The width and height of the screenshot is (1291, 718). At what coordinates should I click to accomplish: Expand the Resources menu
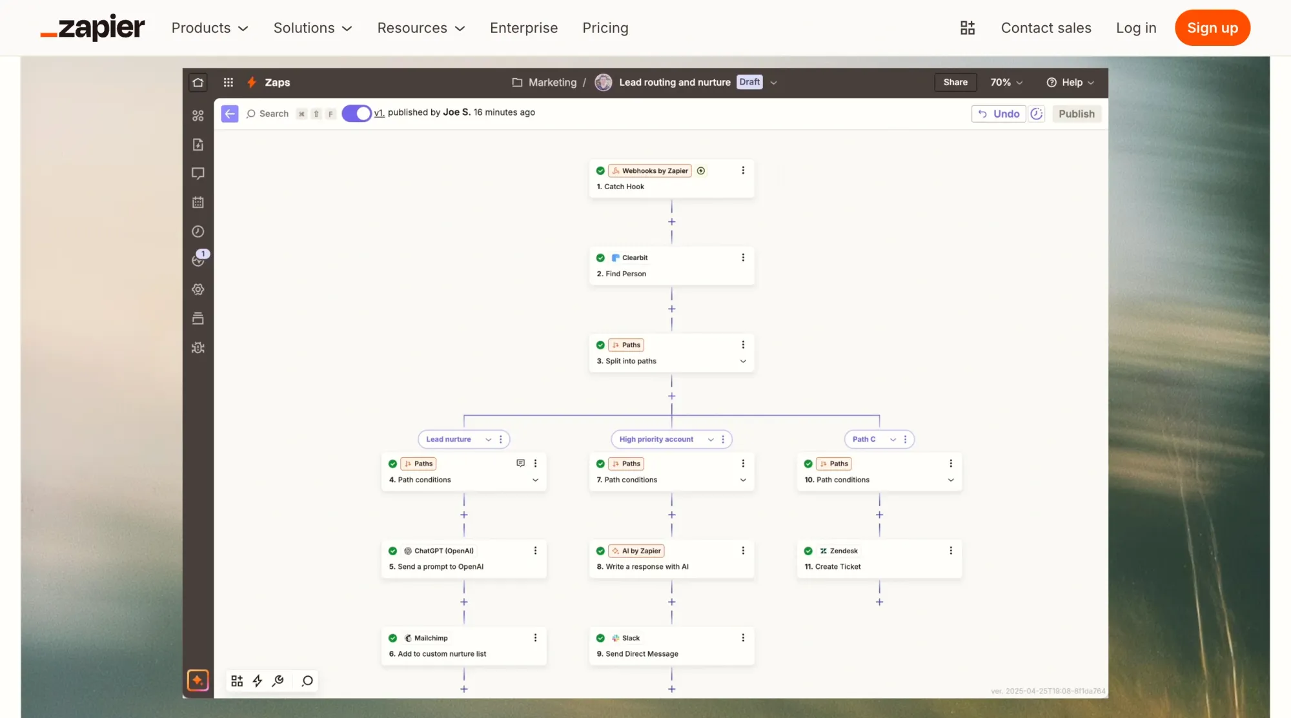pos(421,28)
